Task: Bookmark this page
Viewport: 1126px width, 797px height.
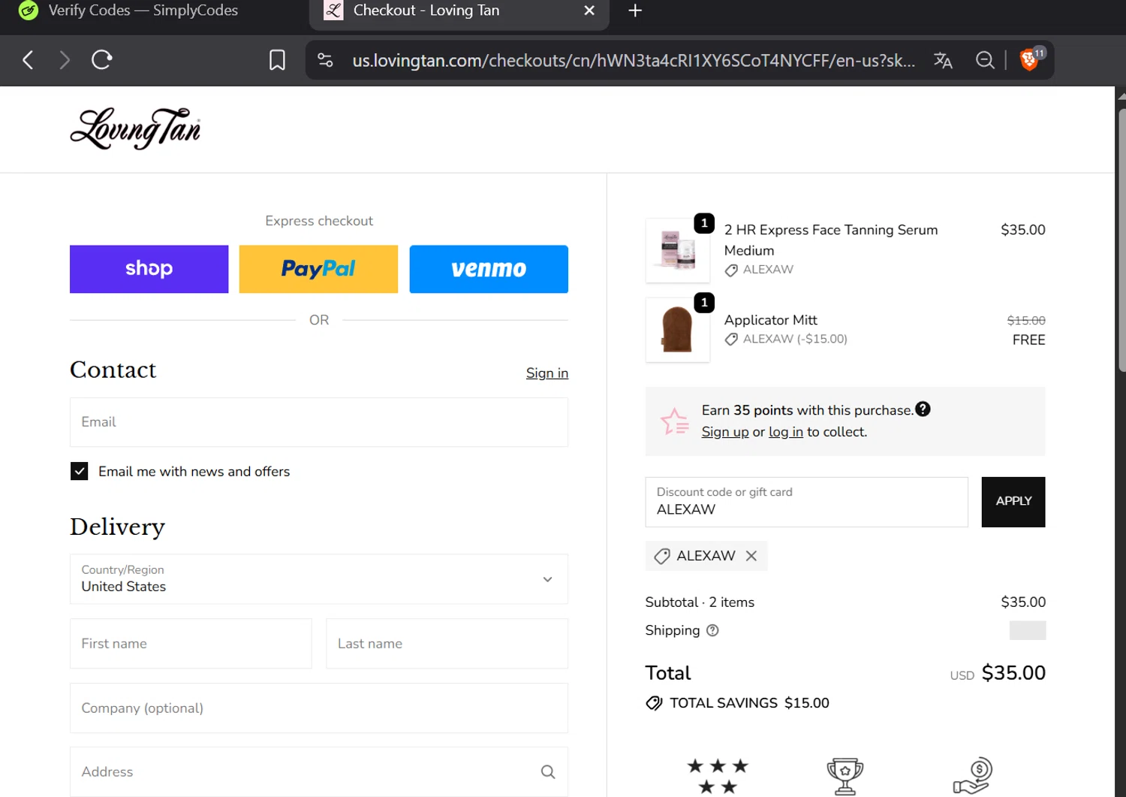Action: [x=277, y=60]
